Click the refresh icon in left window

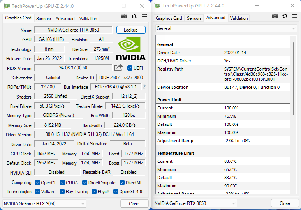pyautogui.click(x=134, y=16)
